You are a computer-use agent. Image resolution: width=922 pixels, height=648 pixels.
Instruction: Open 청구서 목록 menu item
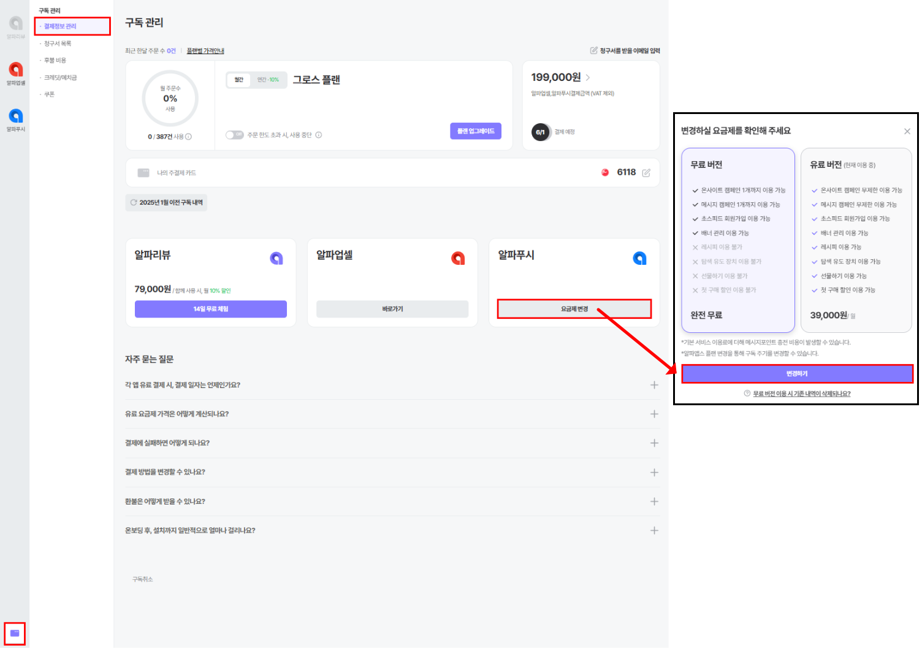[x=58, y=44]
